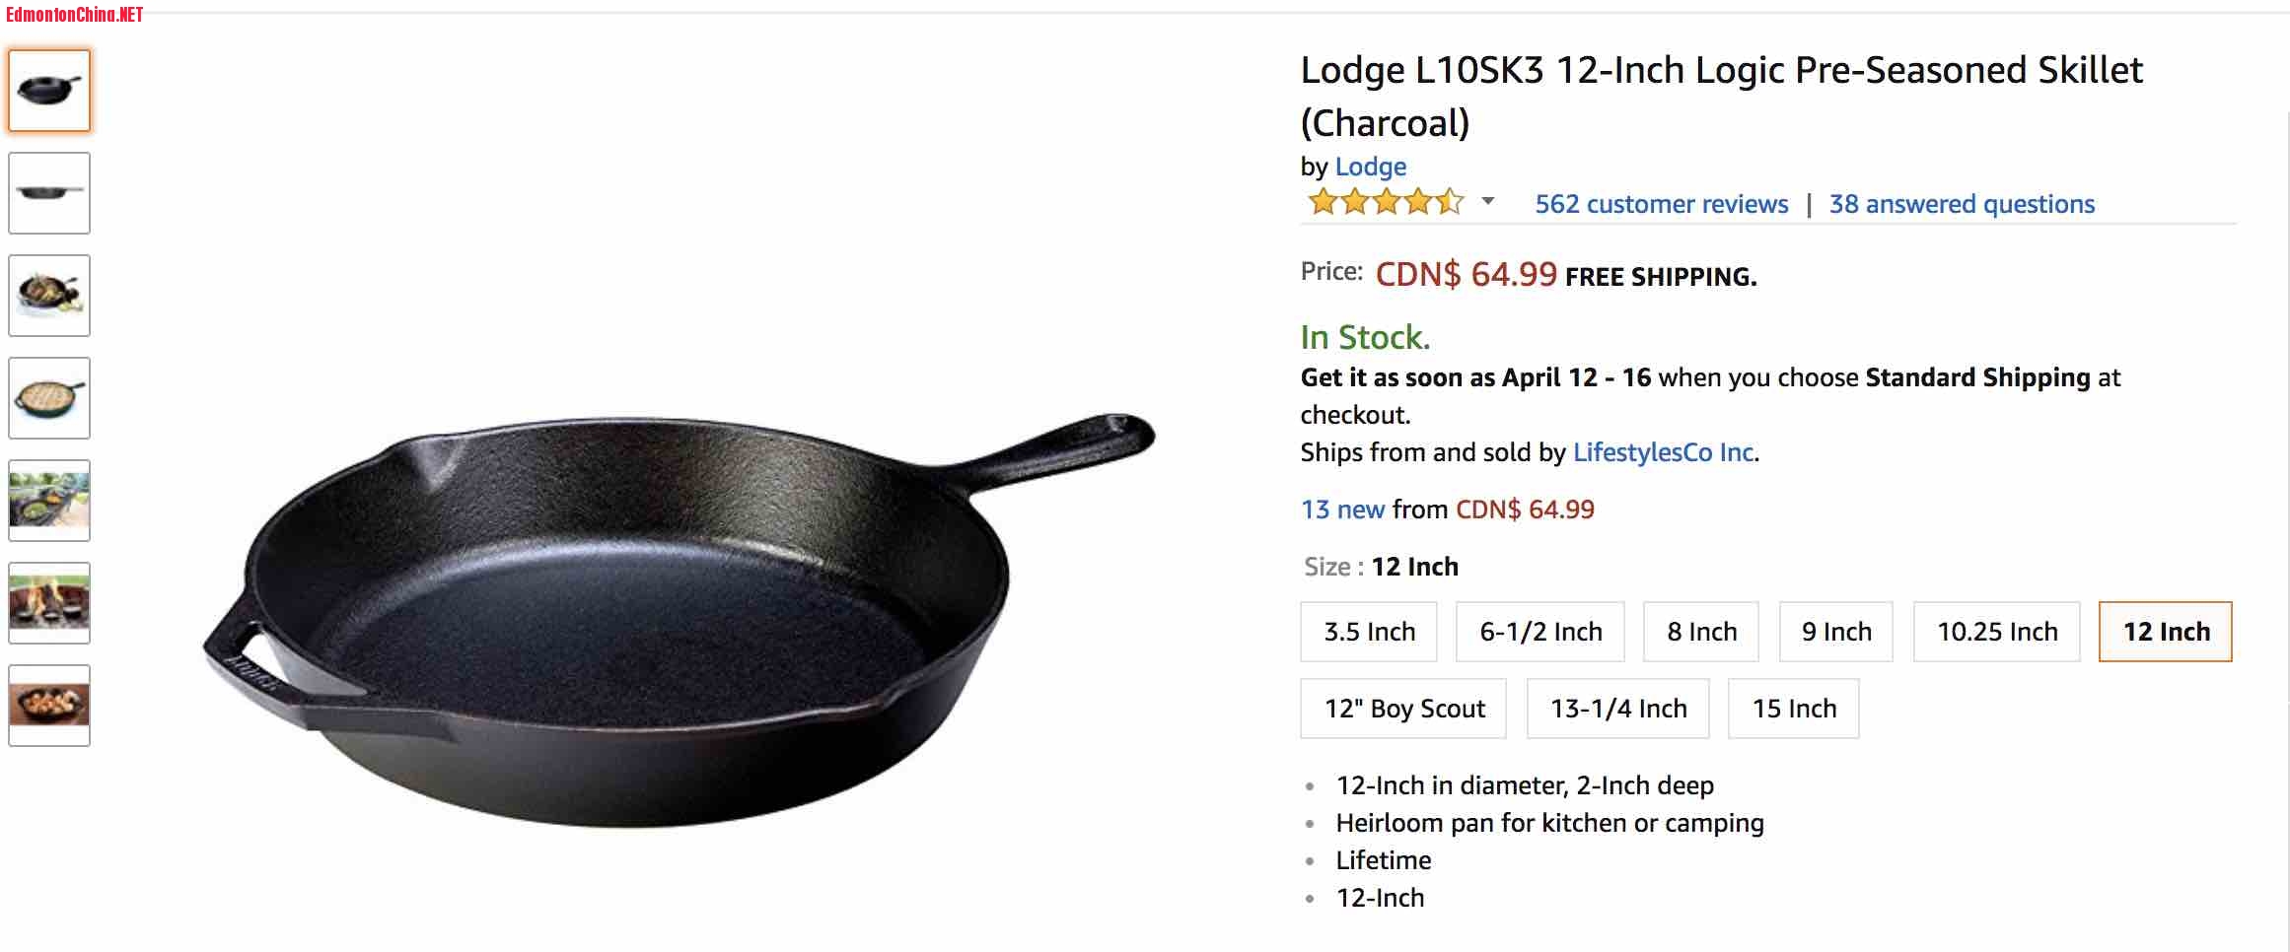Pick the 8 Inch size option

[1701, 632]
